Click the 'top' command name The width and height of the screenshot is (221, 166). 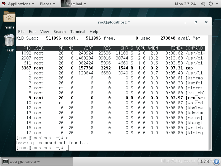point(189,68)
